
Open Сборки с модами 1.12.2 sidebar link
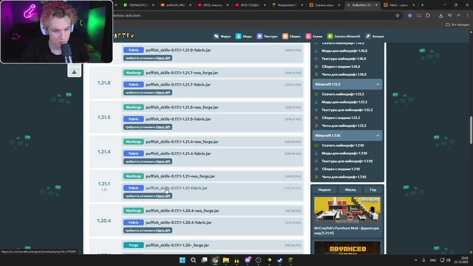341,118
